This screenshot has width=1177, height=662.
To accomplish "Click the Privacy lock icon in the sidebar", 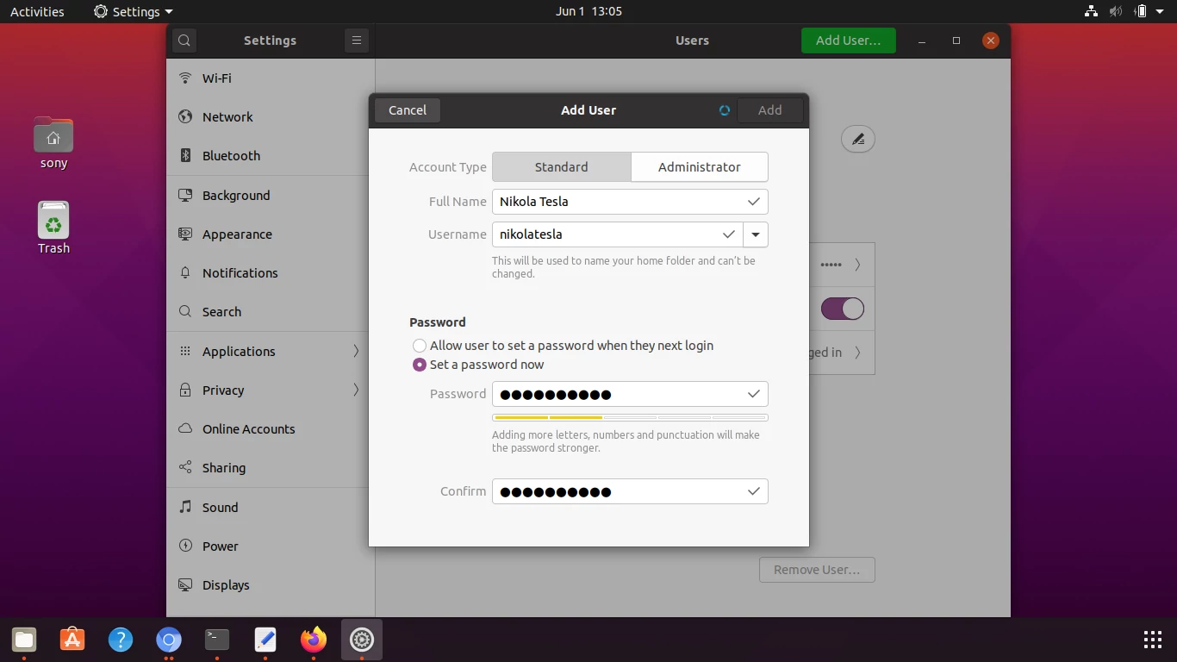I will pos(185,390).
